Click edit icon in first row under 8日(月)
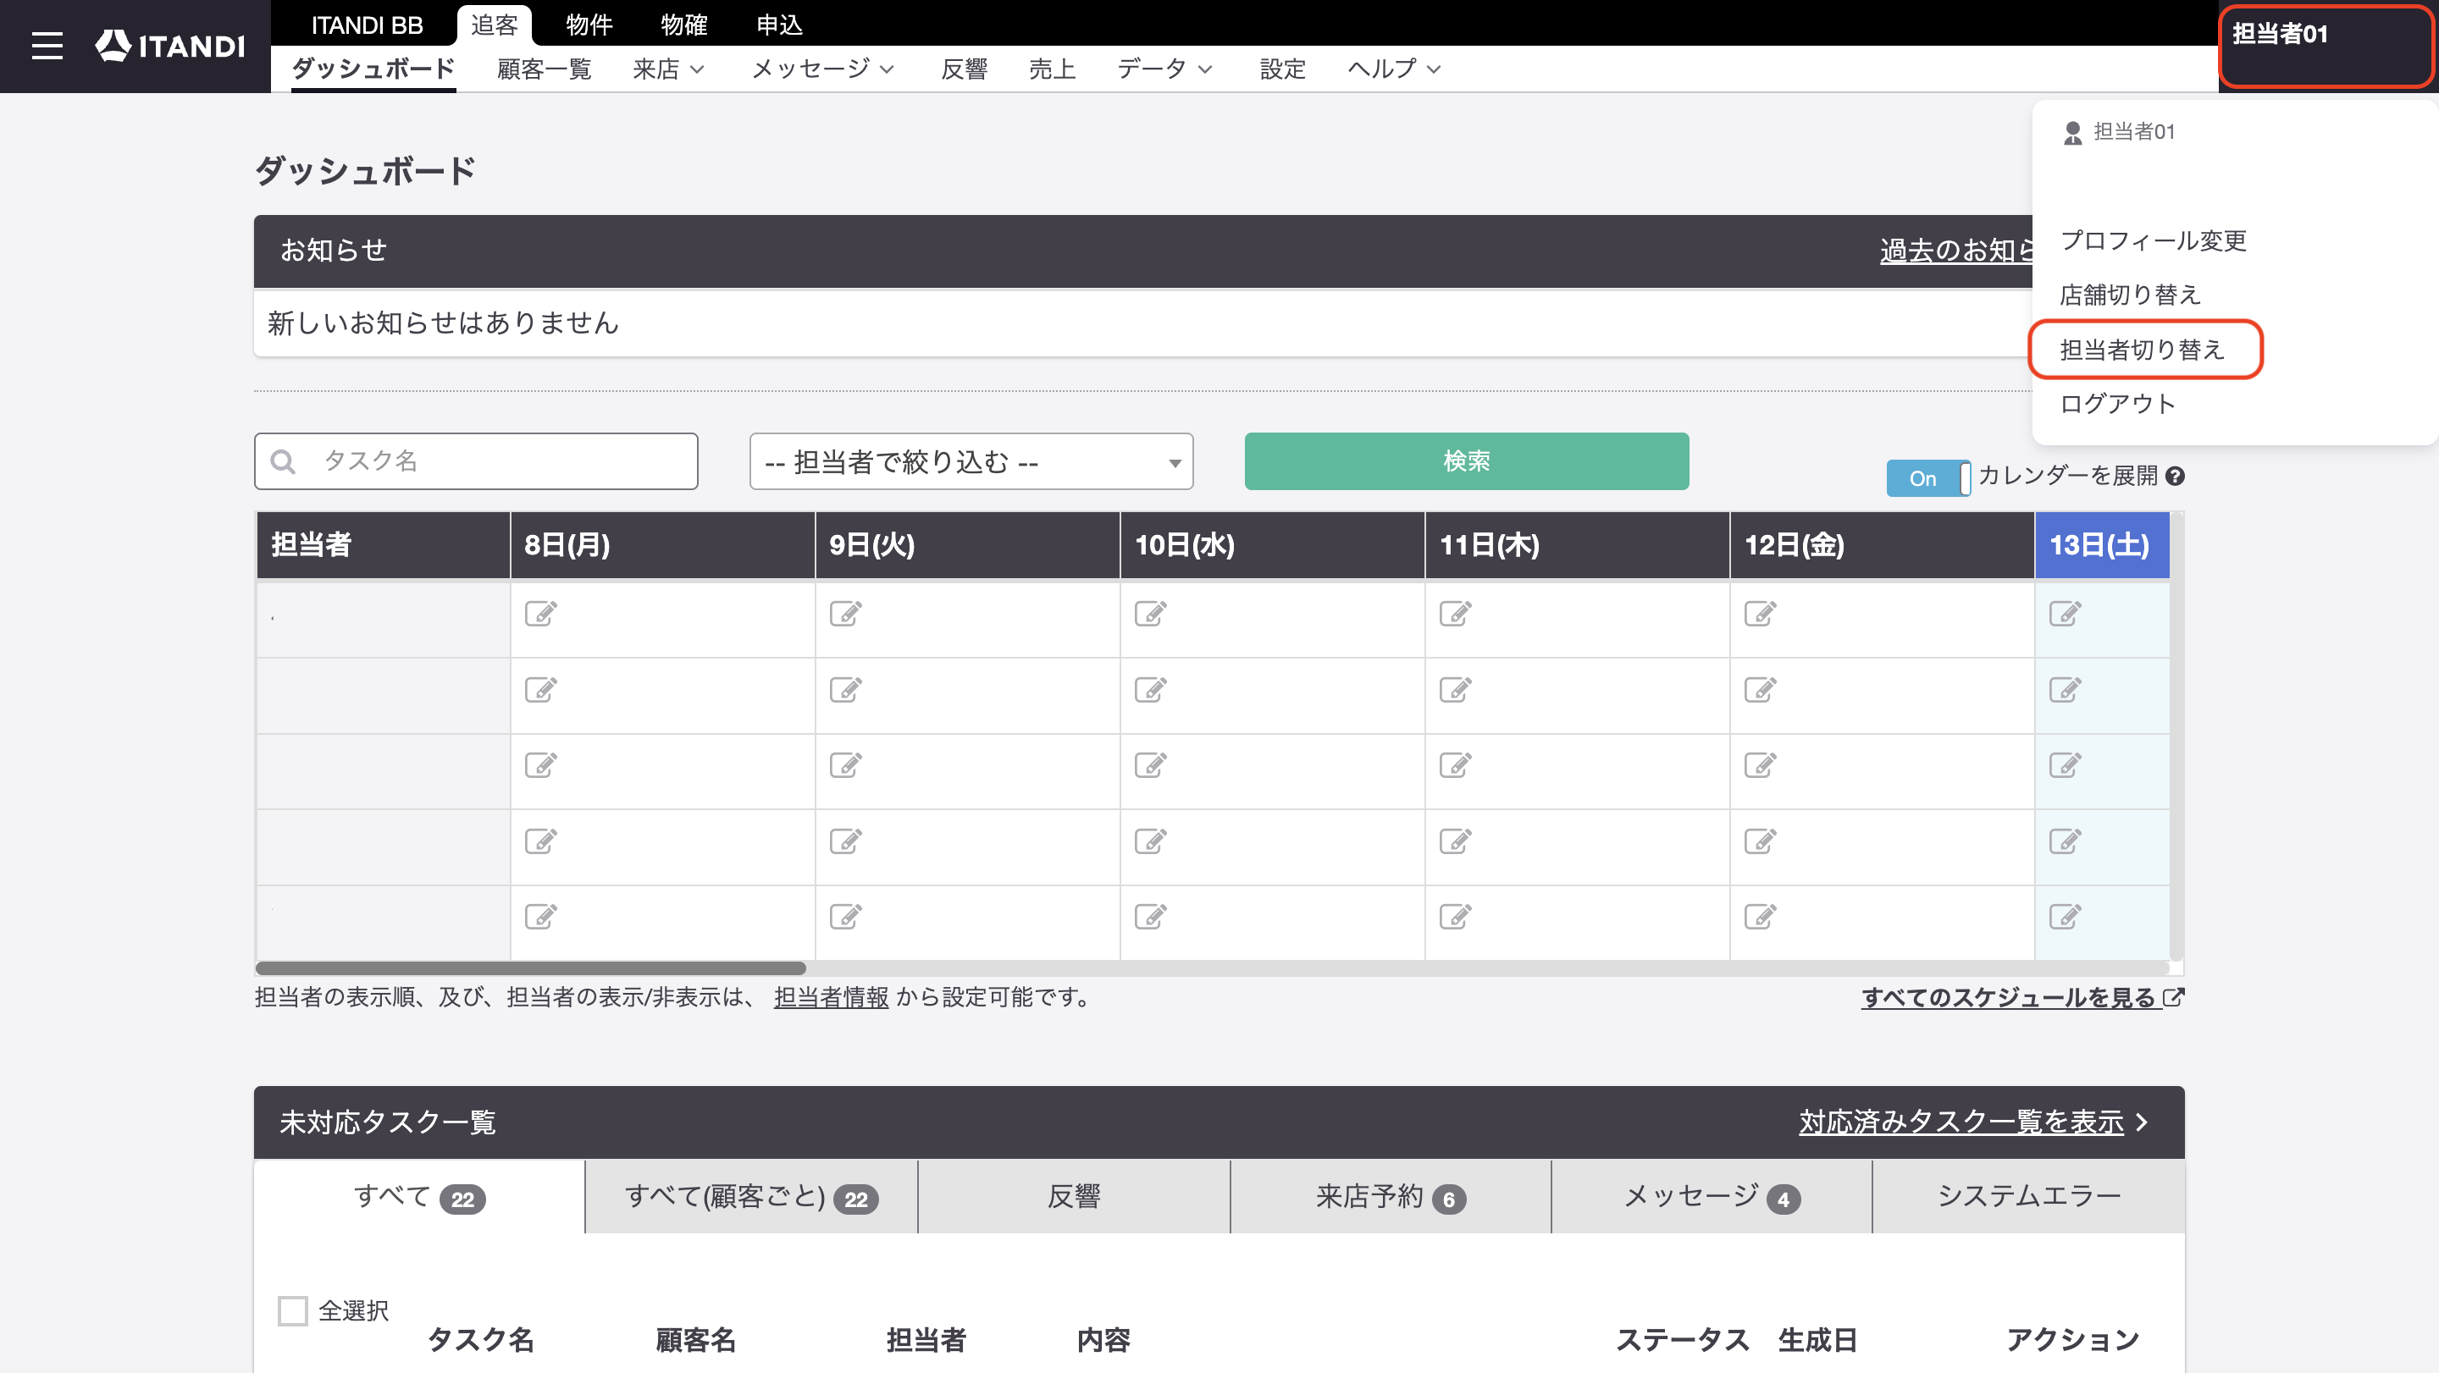 pyautogui.click(x=540, y=613)
